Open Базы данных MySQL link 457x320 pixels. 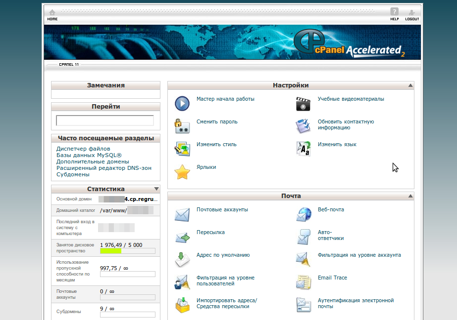89,155
